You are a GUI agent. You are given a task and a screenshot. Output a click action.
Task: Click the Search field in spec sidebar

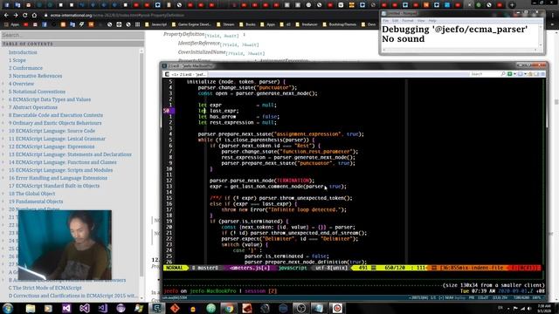pyautogui.click(x=72, y=35)
